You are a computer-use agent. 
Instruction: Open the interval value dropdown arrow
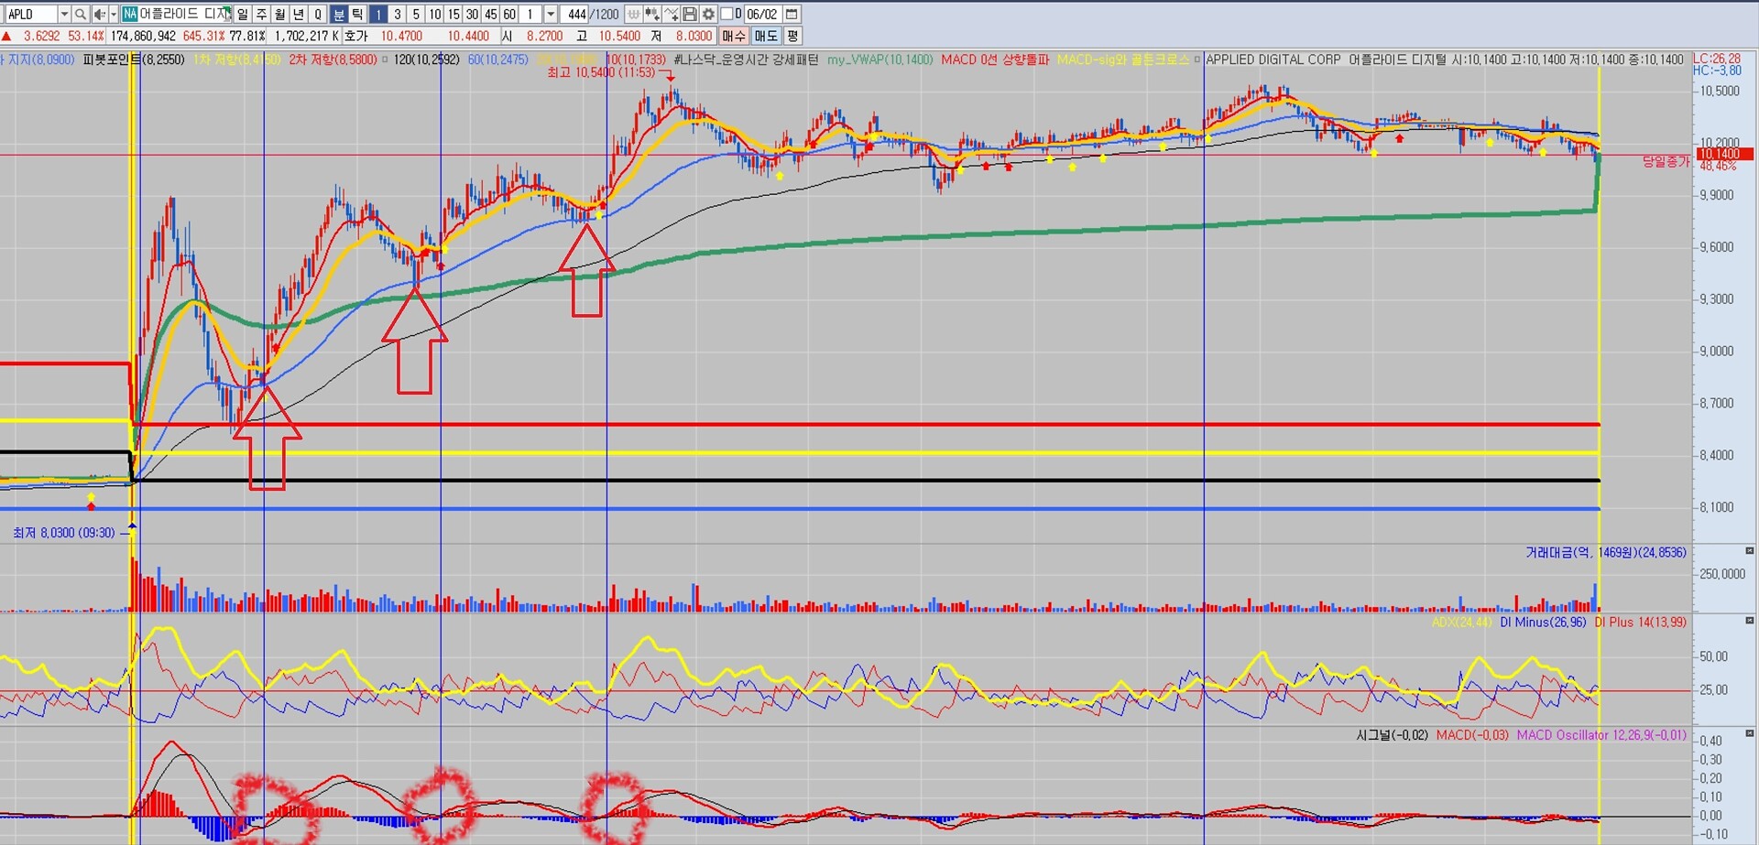550,14
